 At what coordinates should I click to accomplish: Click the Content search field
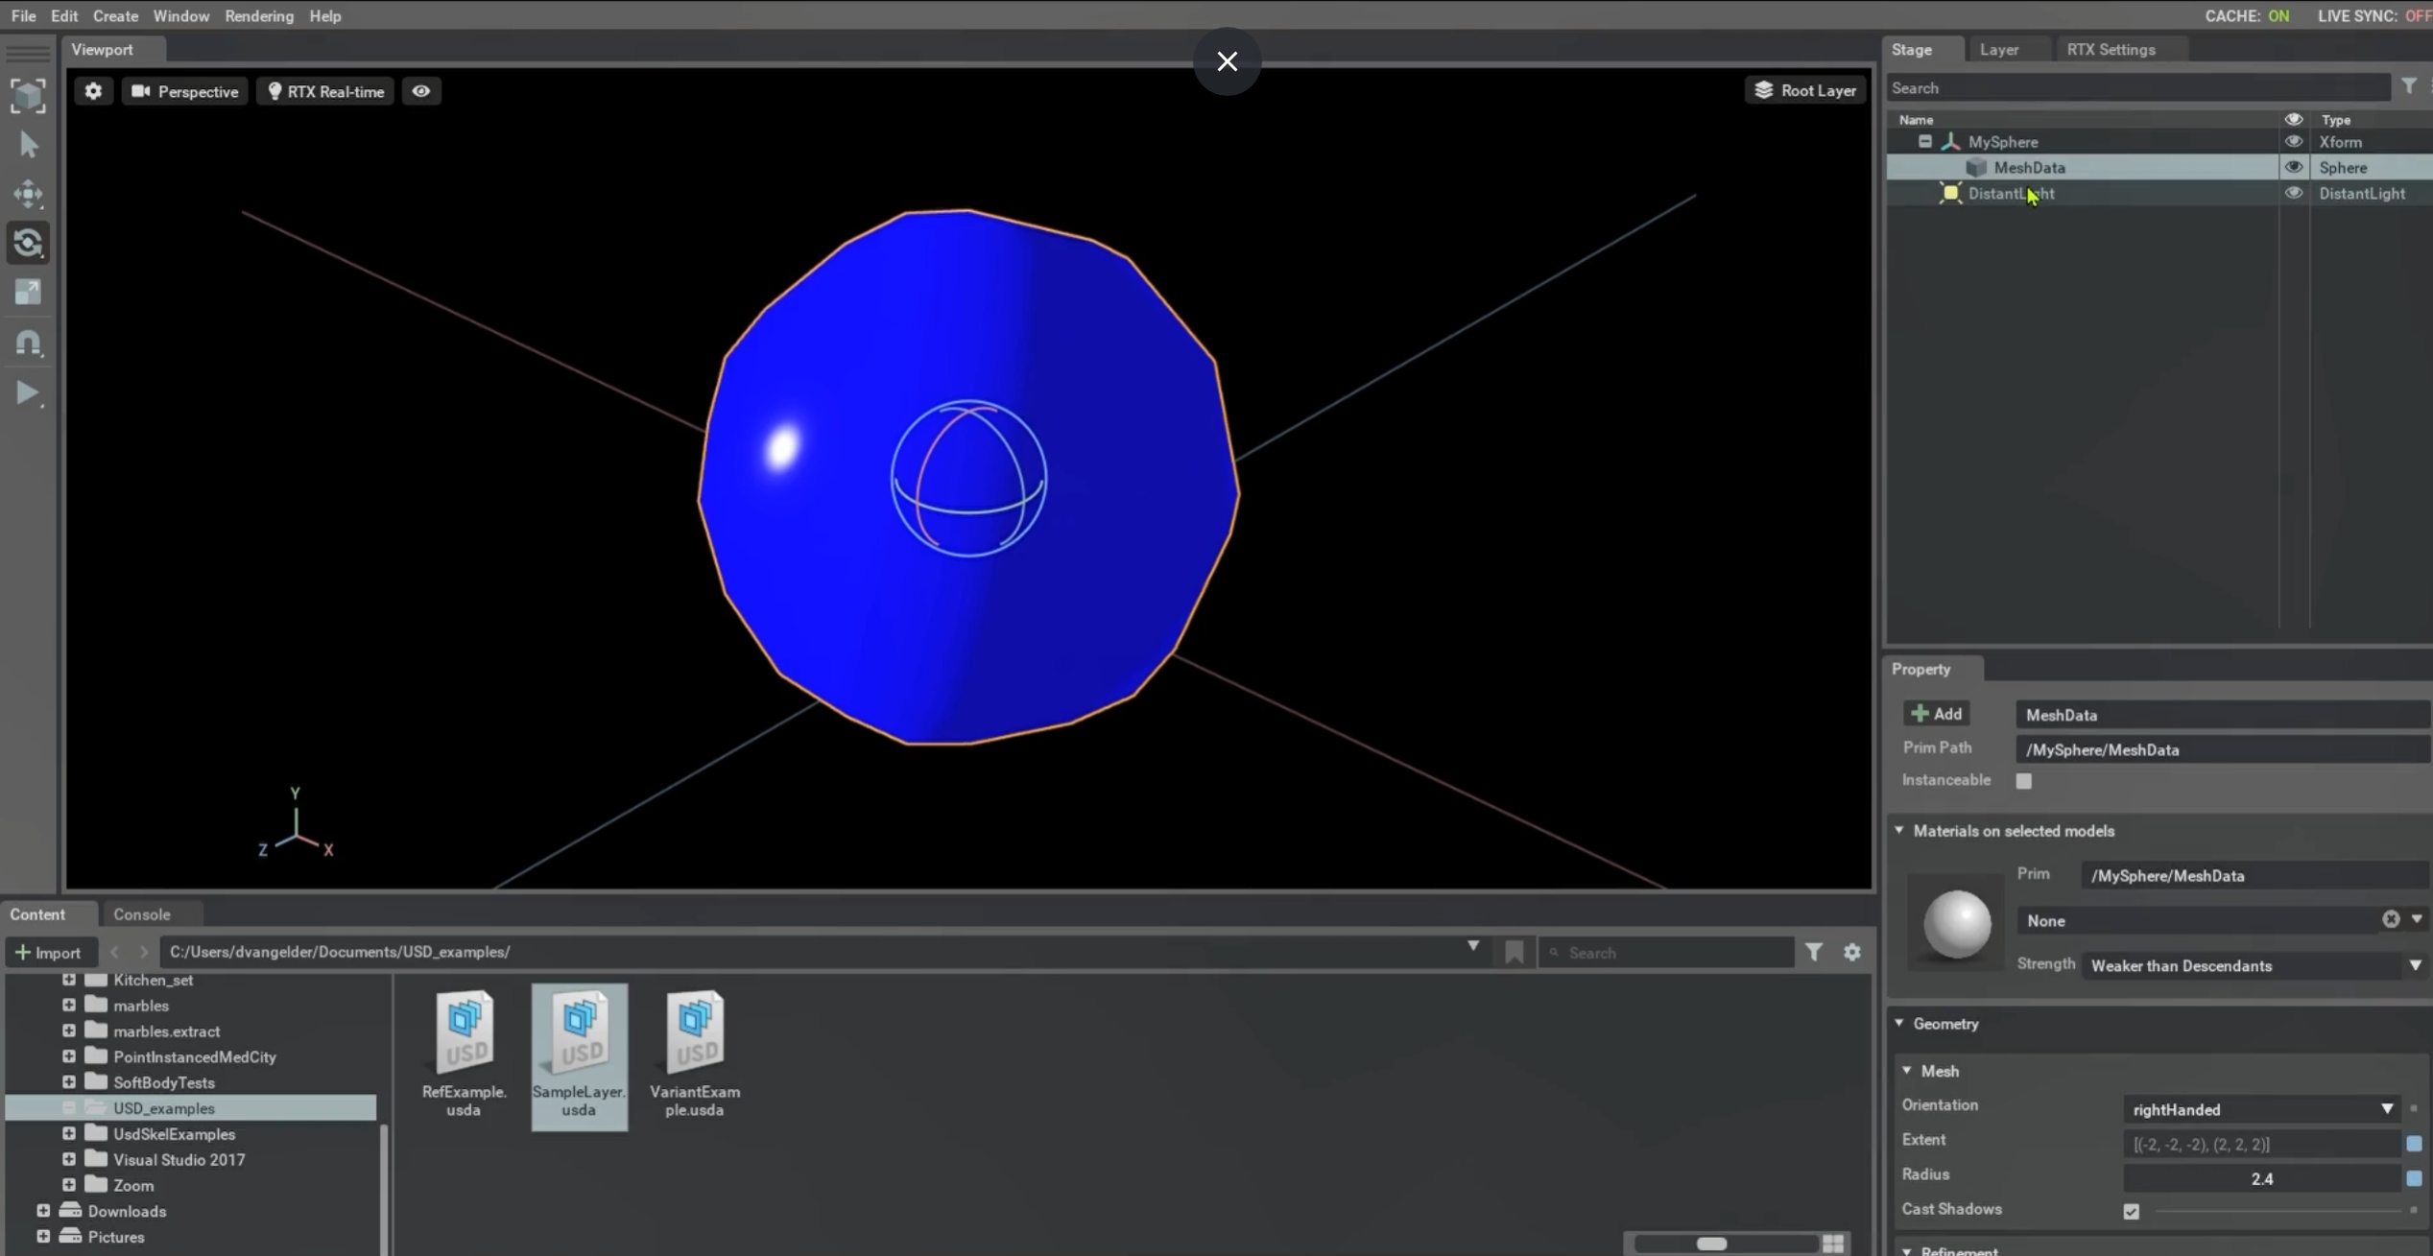tap(1666, 953)
